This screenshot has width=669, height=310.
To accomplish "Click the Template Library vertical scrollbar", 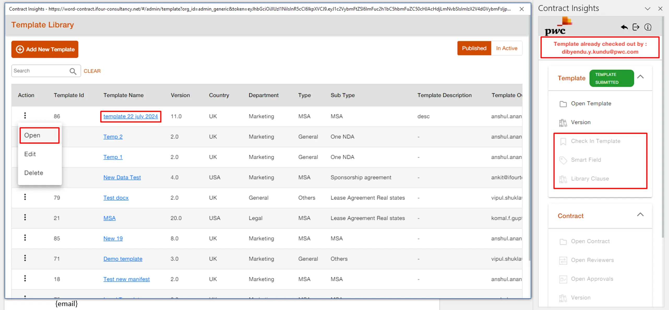I will tap(529, 138).
